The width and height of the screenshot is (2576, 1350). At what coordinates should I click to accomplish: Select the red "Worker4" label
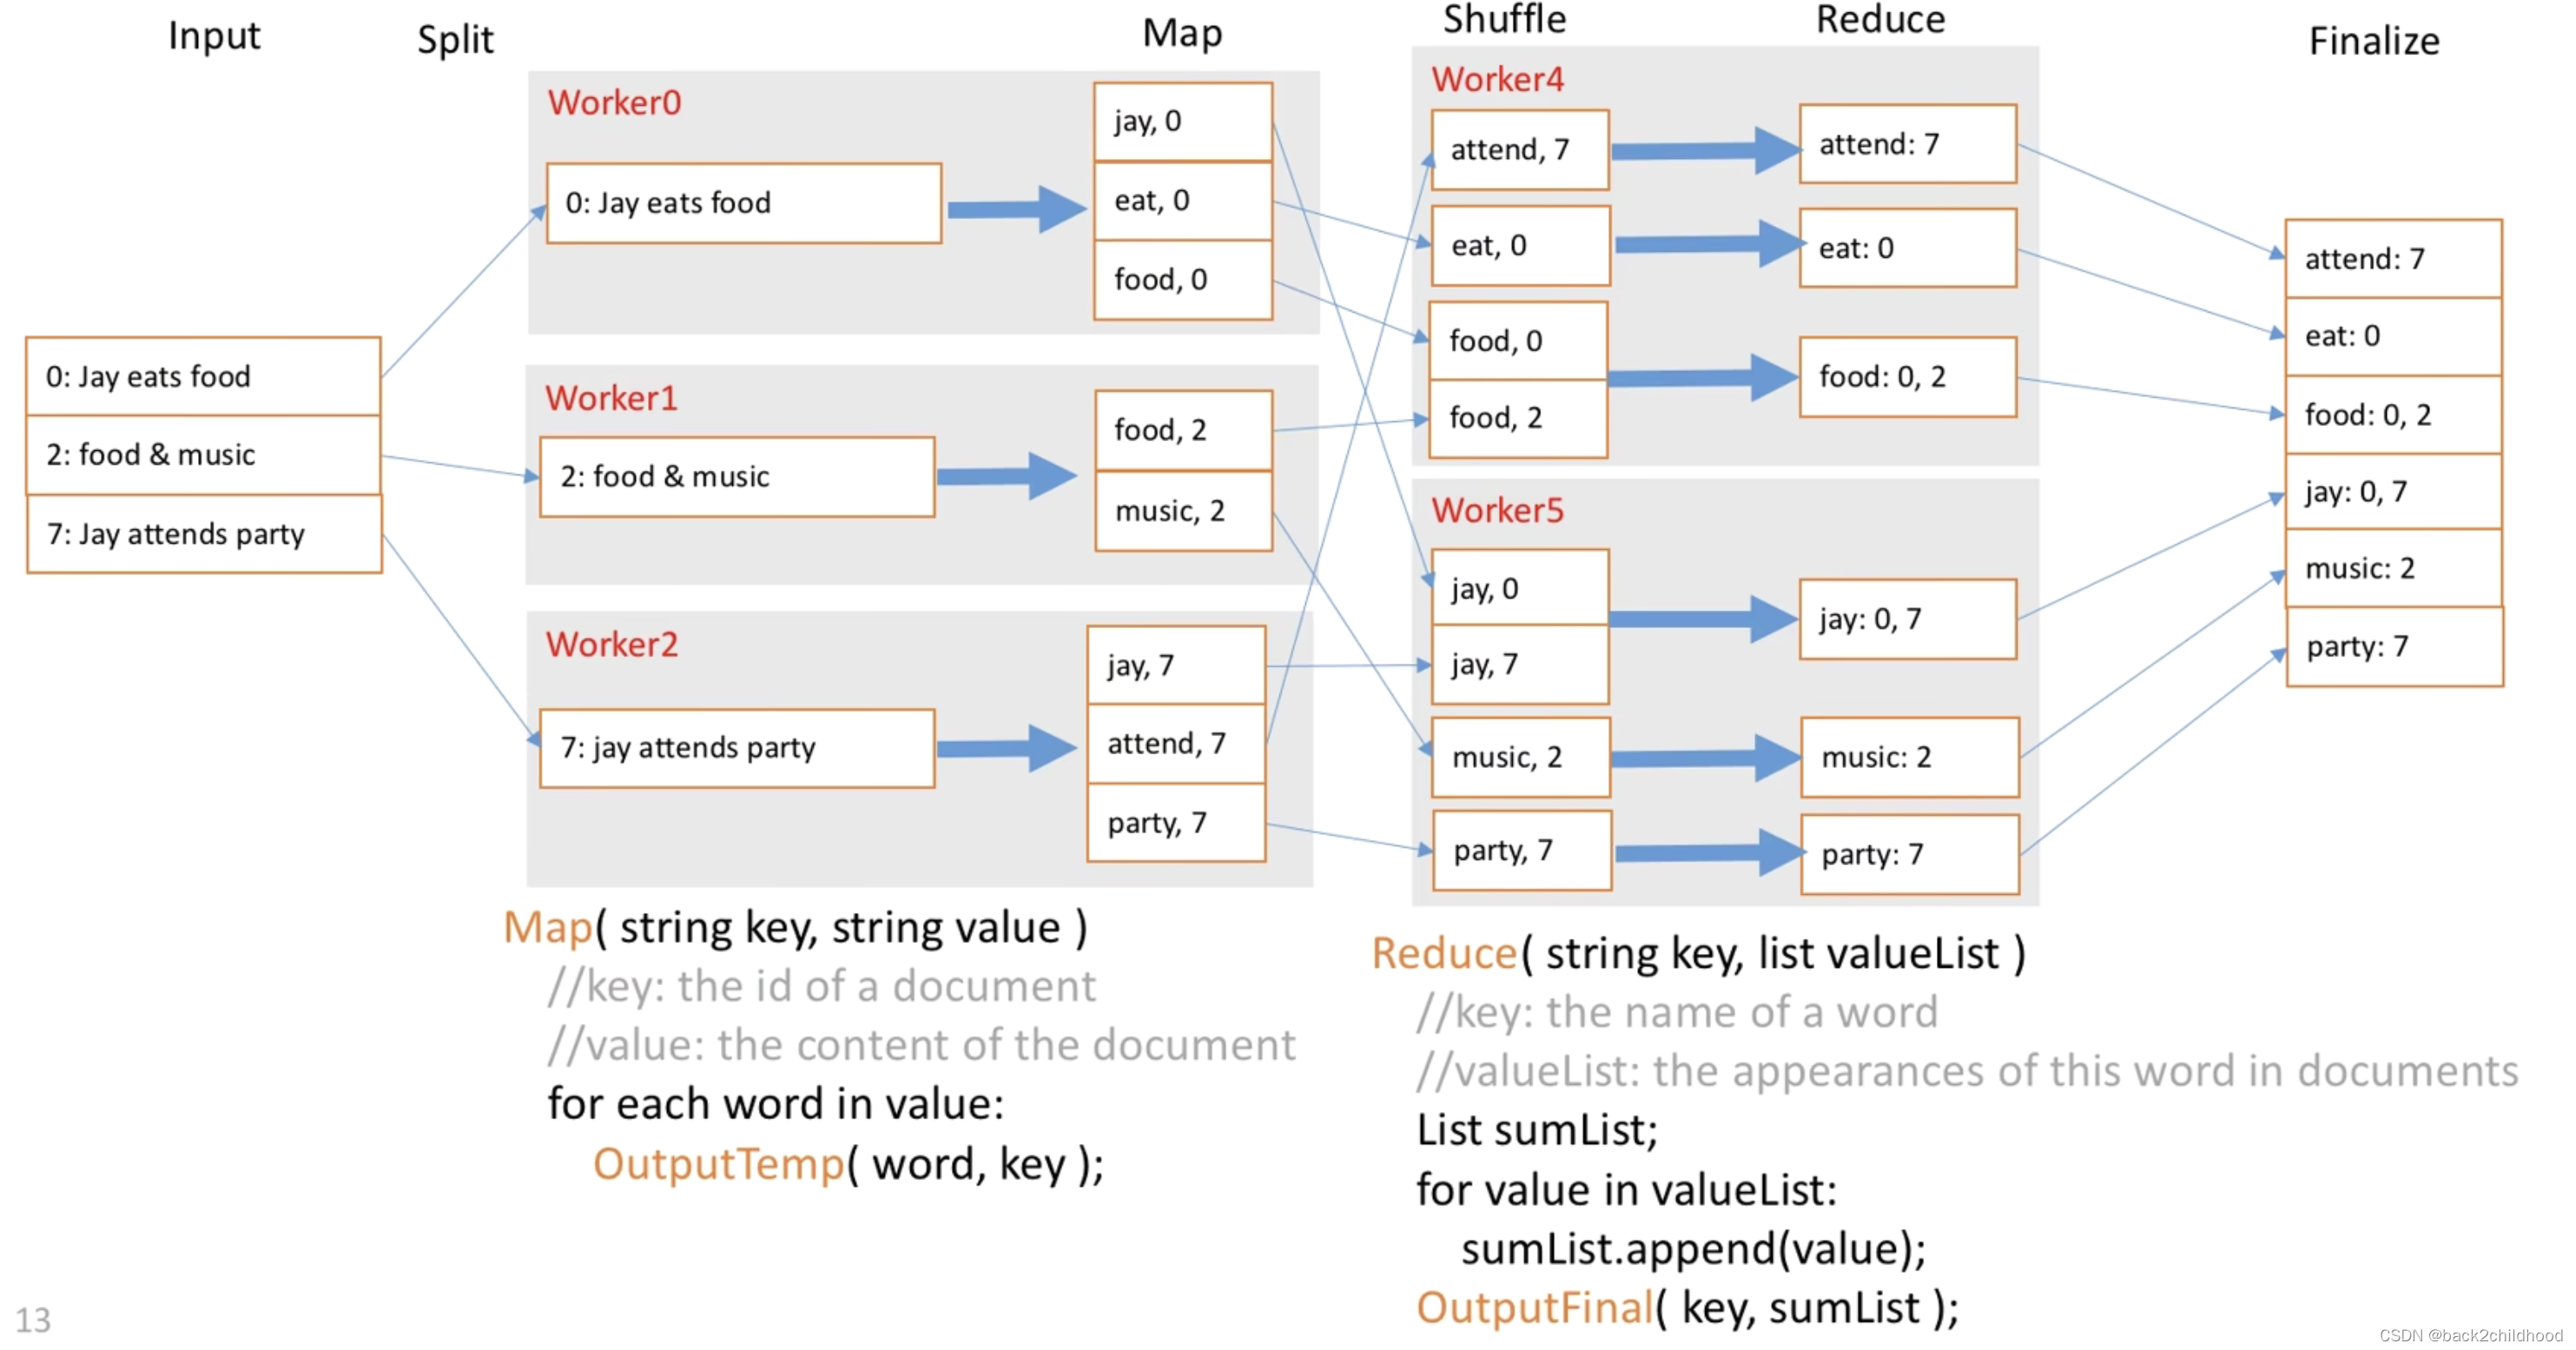[1497, 80]
